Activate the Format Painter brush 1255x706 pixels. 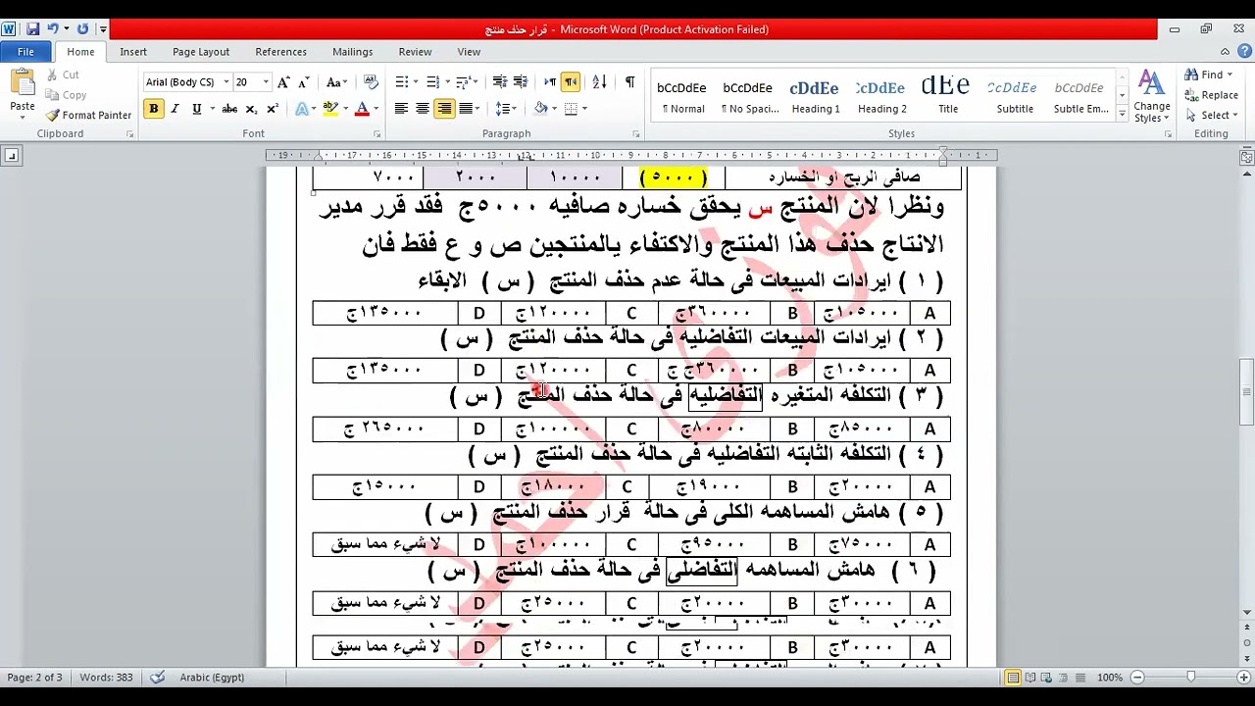tap(88, 115)
